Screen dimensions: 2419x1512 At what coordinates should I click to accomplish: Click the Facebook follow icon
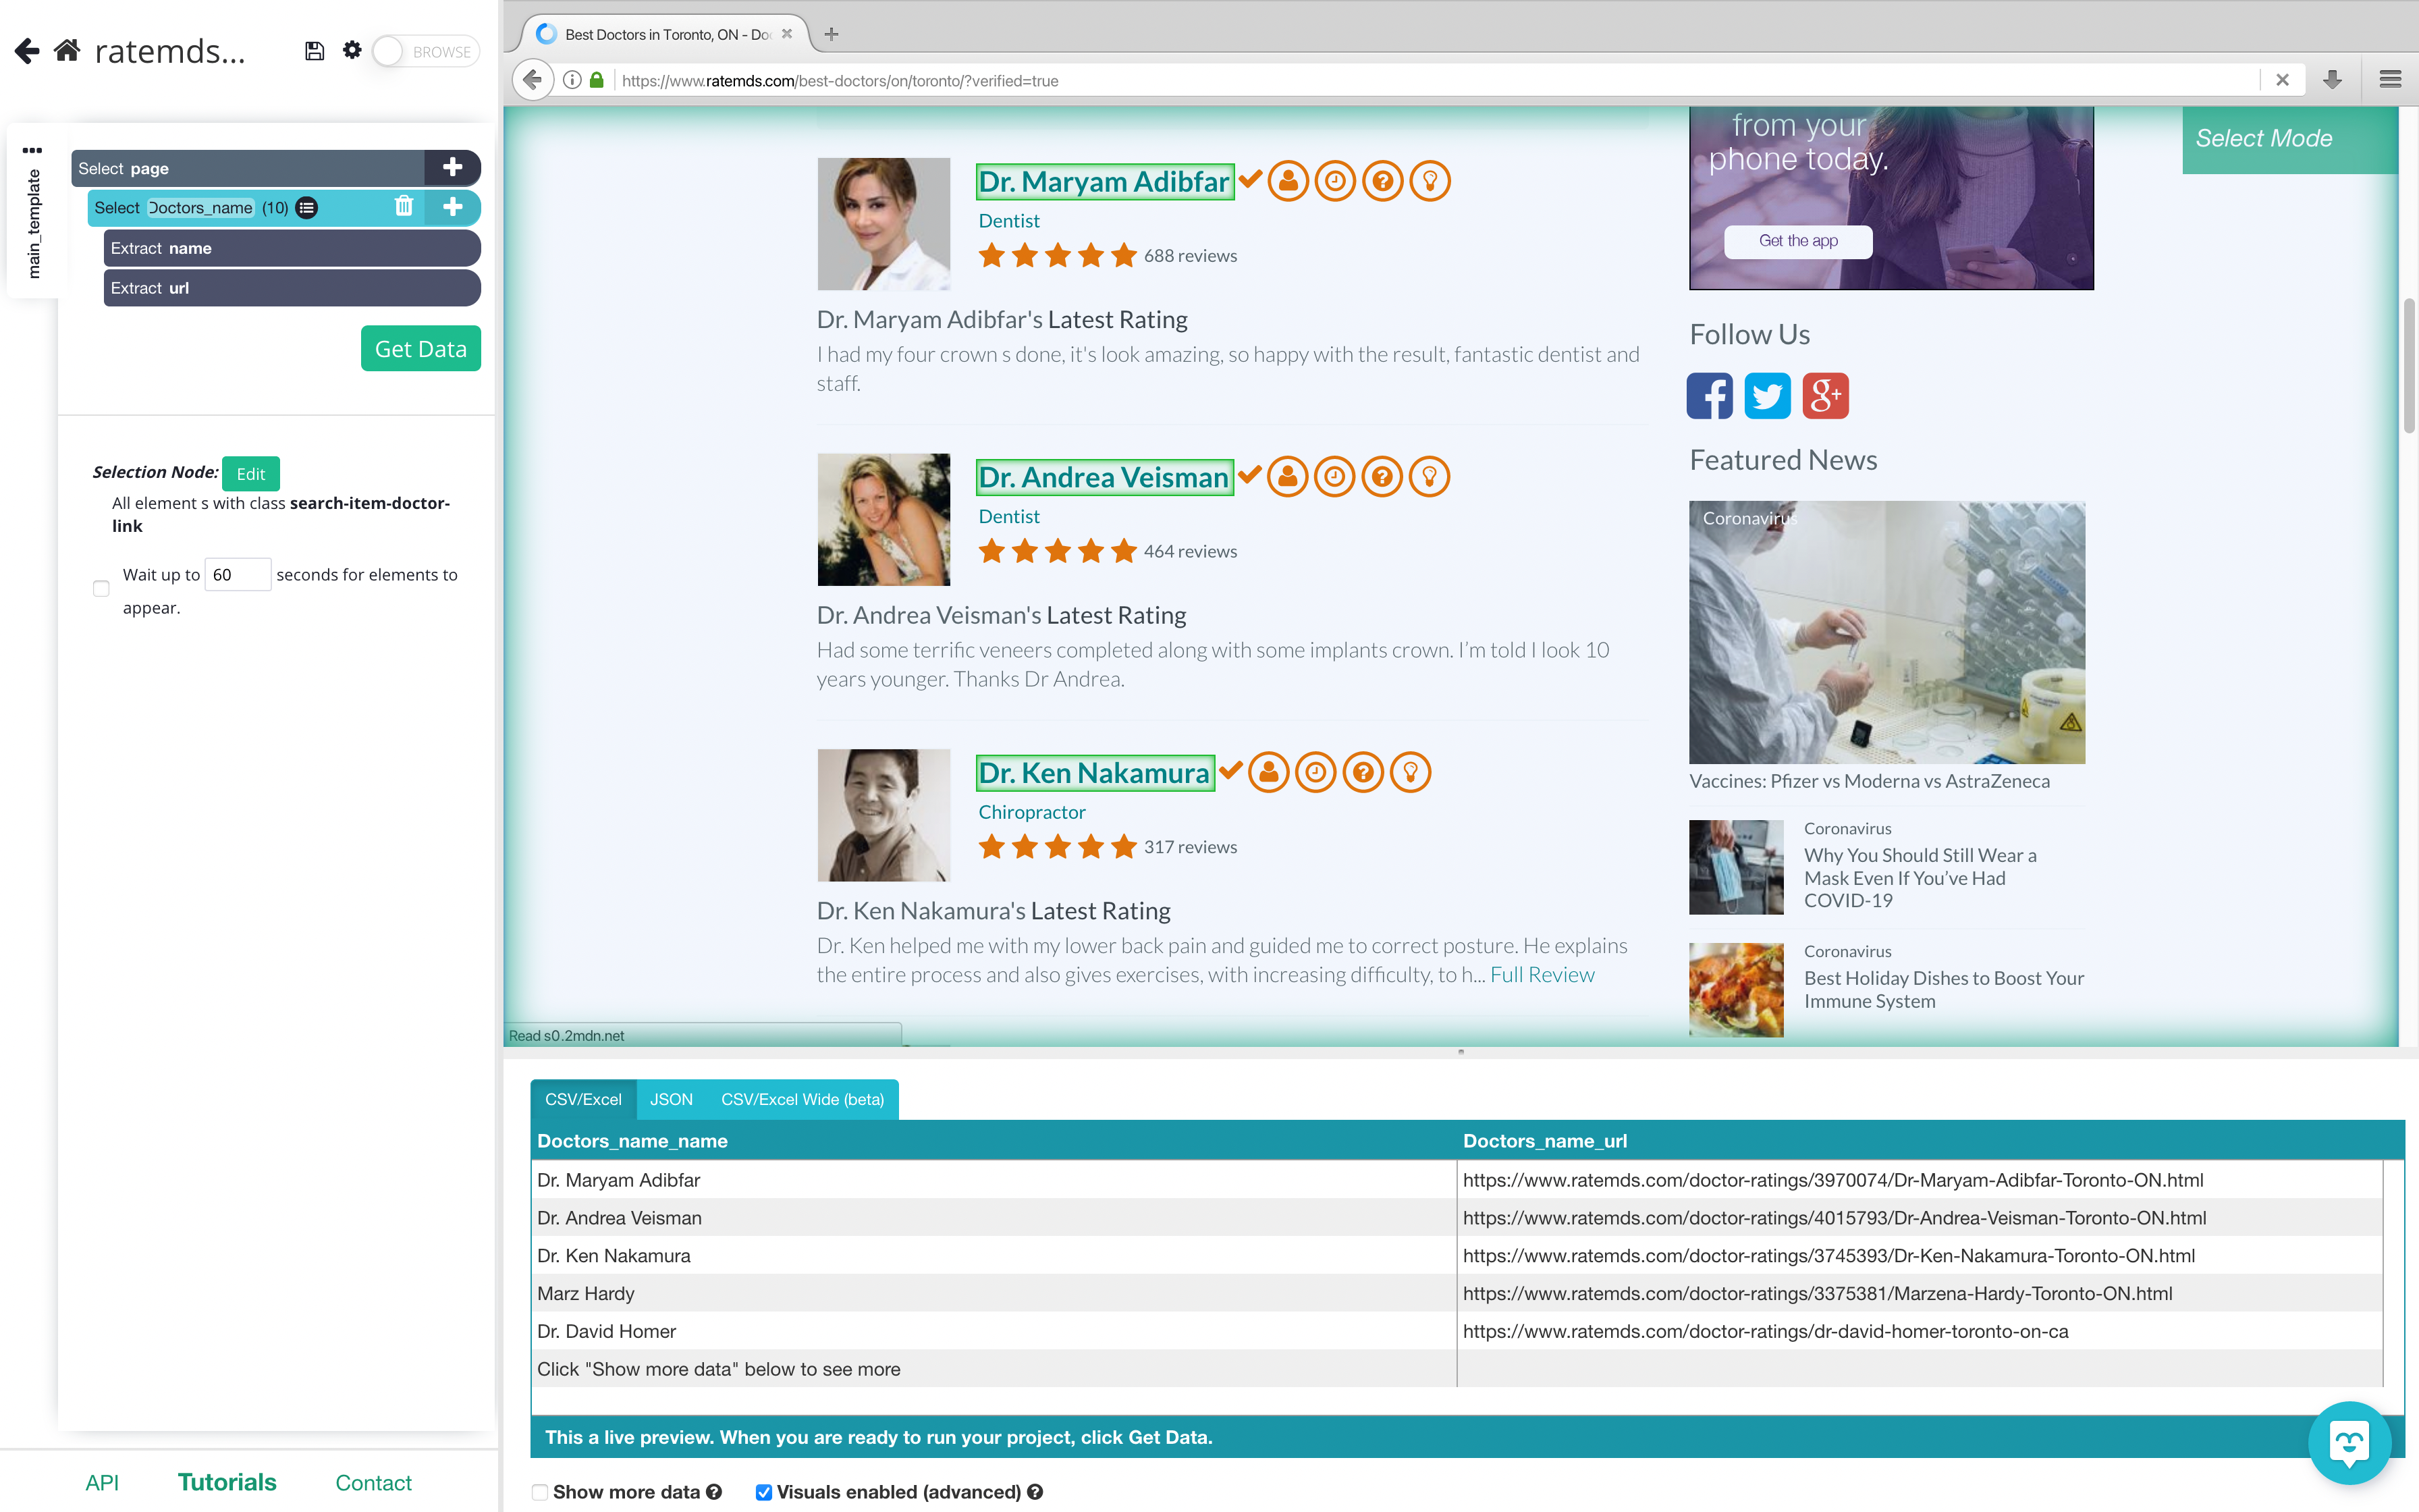click(1709, 396)
